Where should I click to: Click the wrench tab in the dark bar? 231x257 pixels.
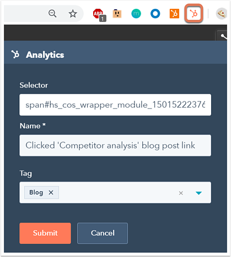coord(222,36)
